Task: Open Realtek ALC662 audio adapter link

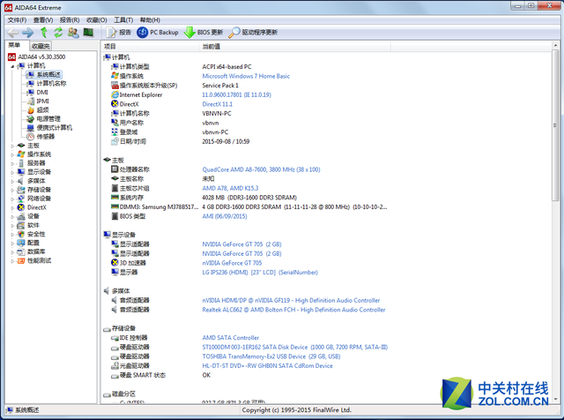Action: [x=293, y=310]
